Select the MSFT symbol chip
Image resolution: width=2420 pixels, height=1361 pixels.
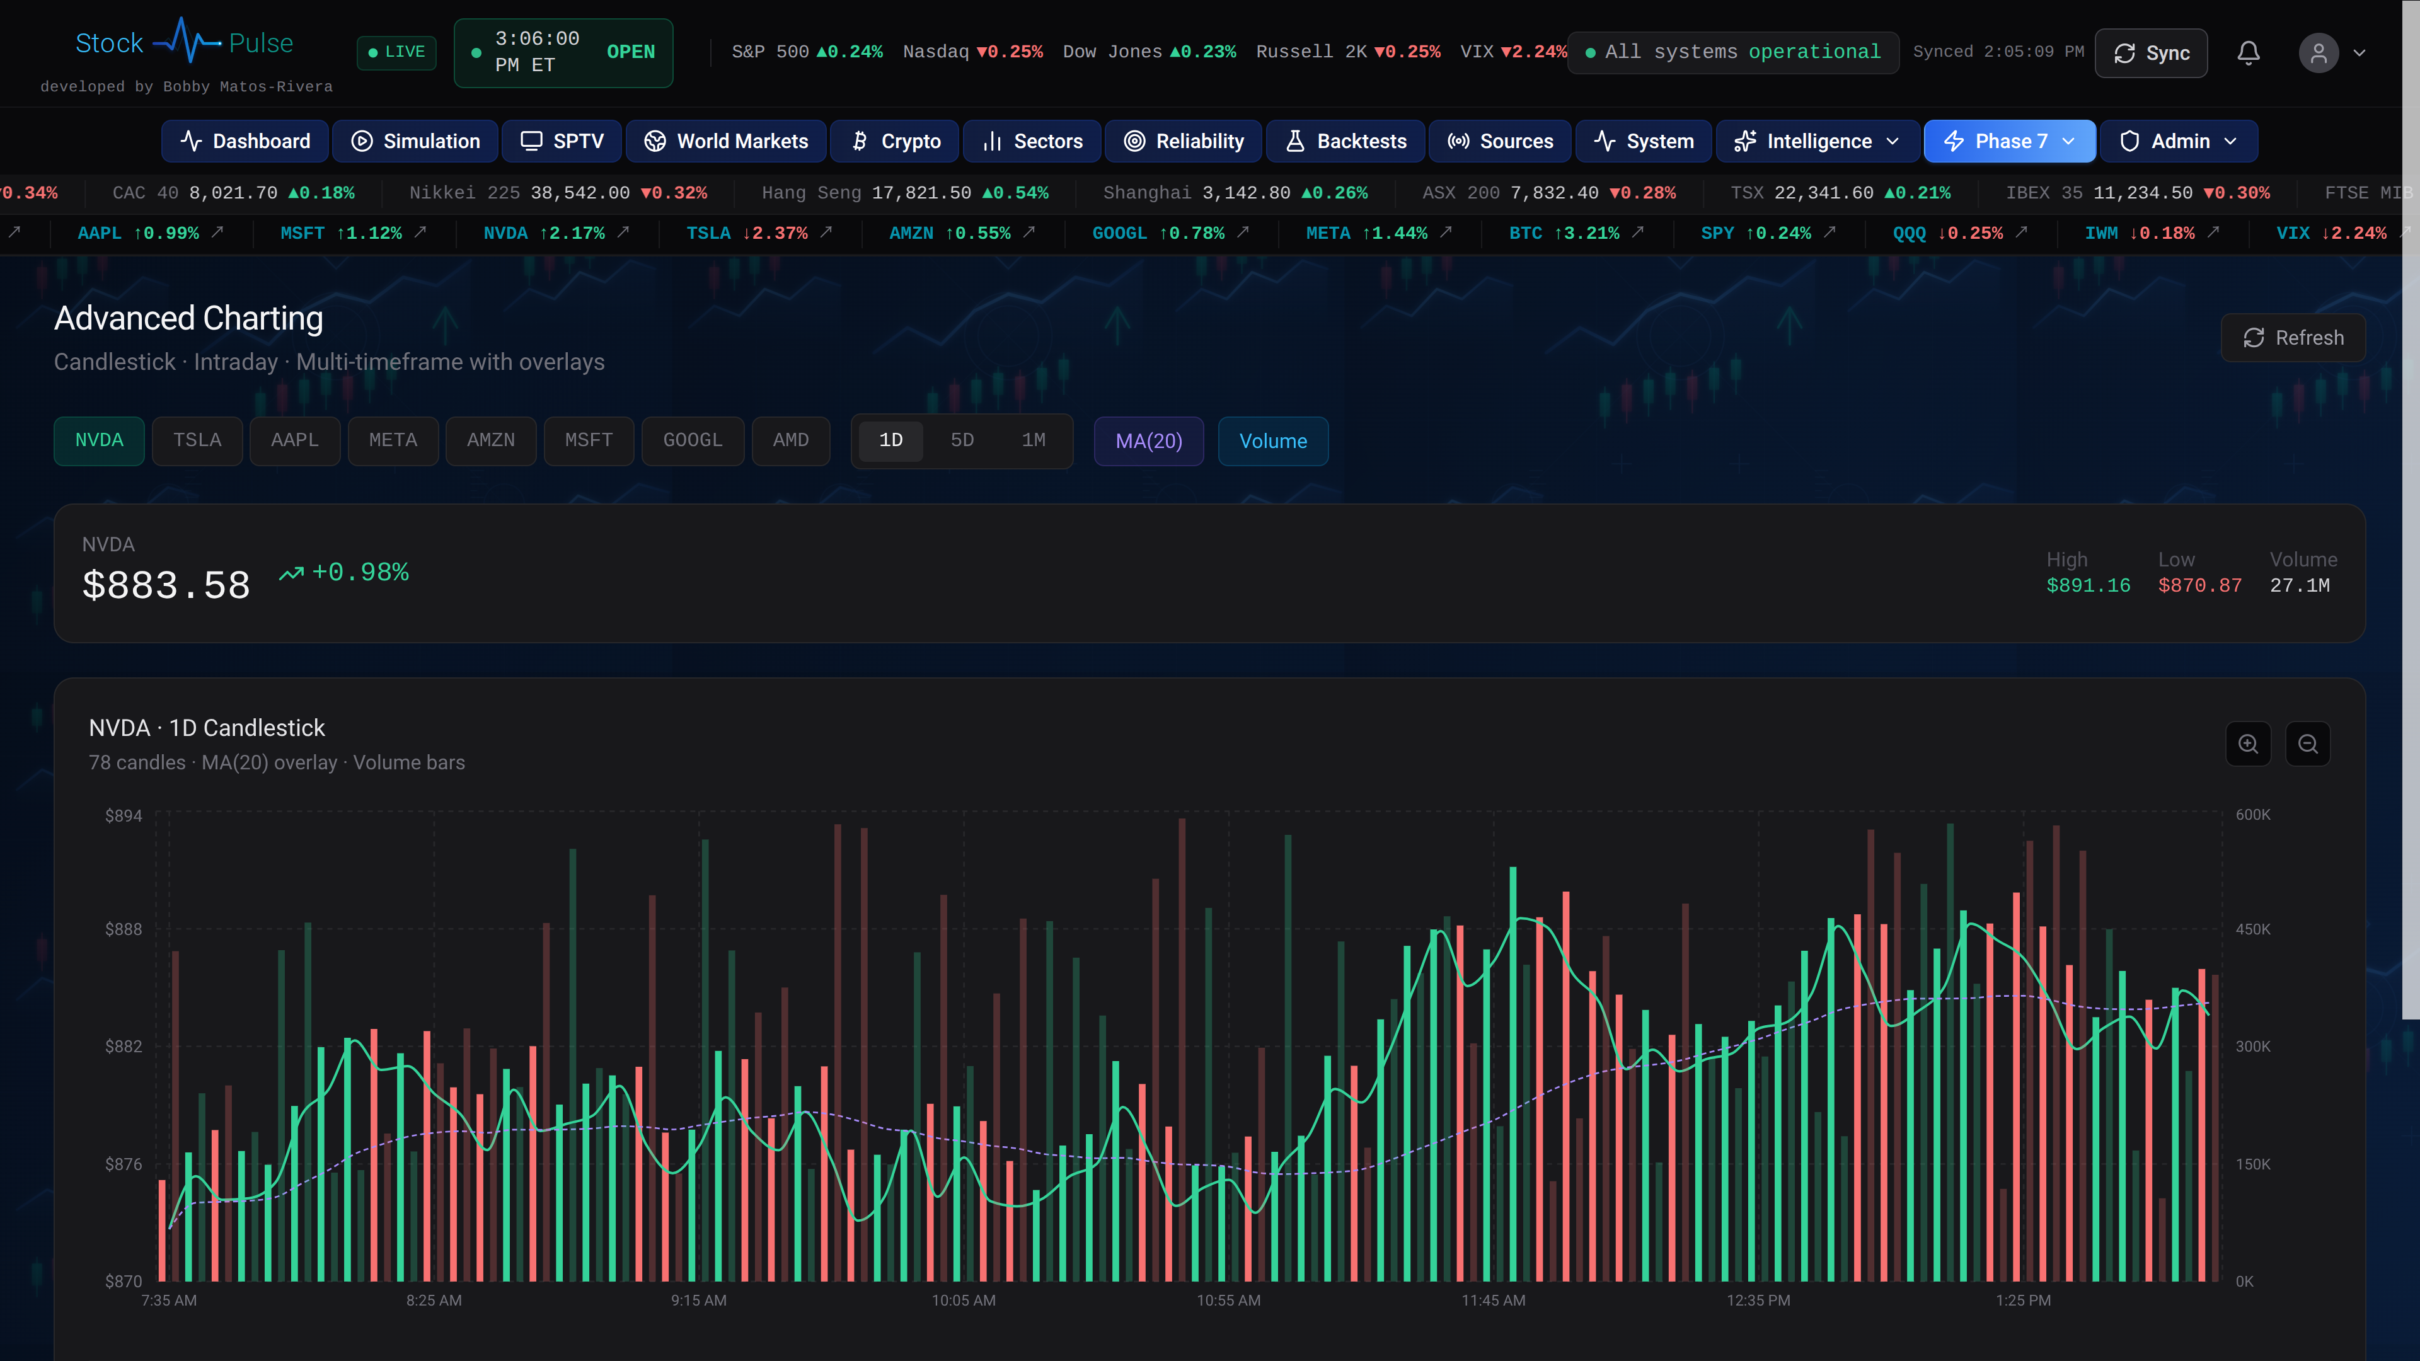pyautogui.click(x=589, y=440)
